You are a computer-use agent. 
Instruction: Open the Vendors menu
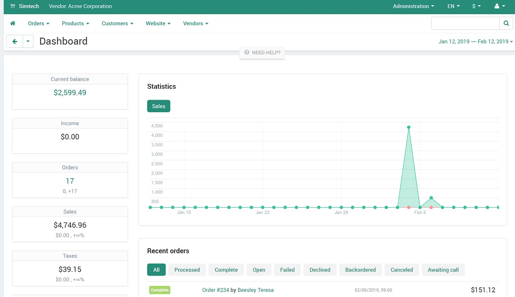coord(195,23)
